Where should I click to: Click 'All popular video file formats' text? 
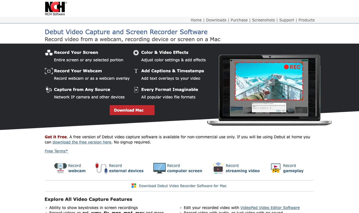pyautogui.click(x=168, y=97)
